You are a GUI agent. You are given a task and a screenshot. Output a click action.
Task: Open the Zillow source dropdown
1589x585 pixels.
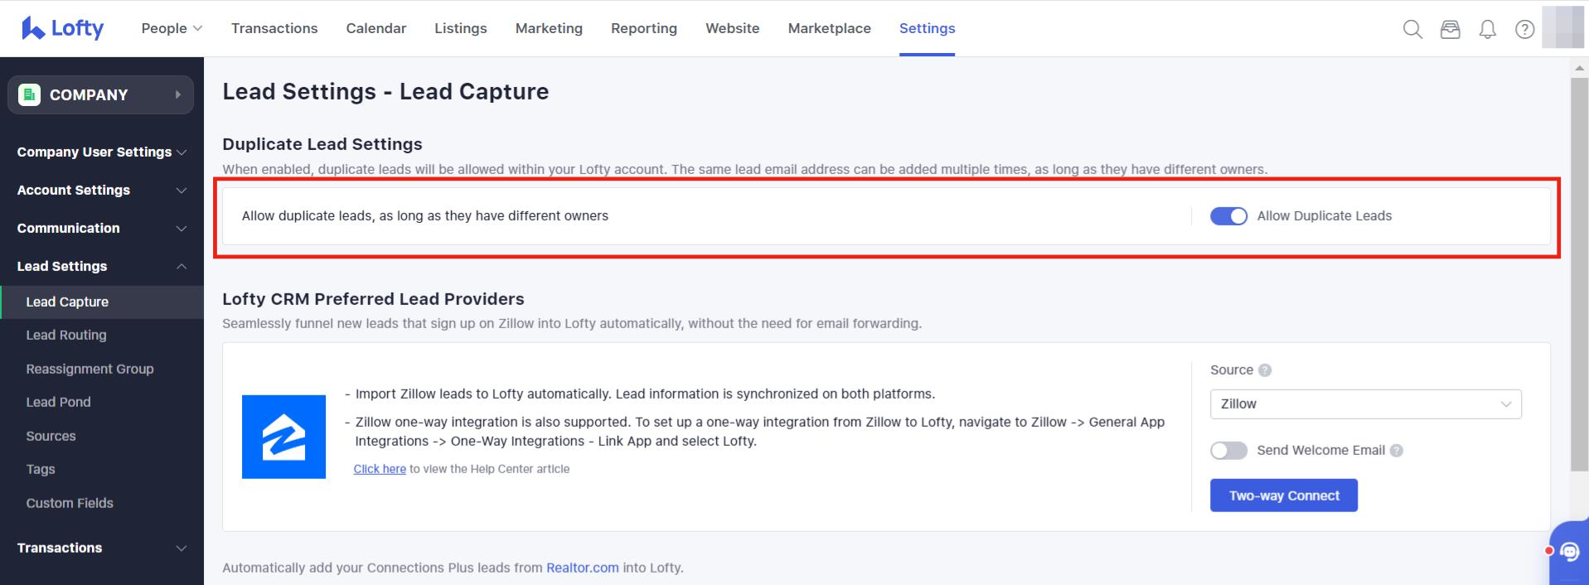tap(1365, 404)
